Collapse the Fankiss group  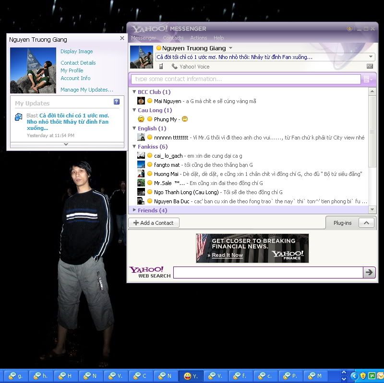click(x=134, y=147)
